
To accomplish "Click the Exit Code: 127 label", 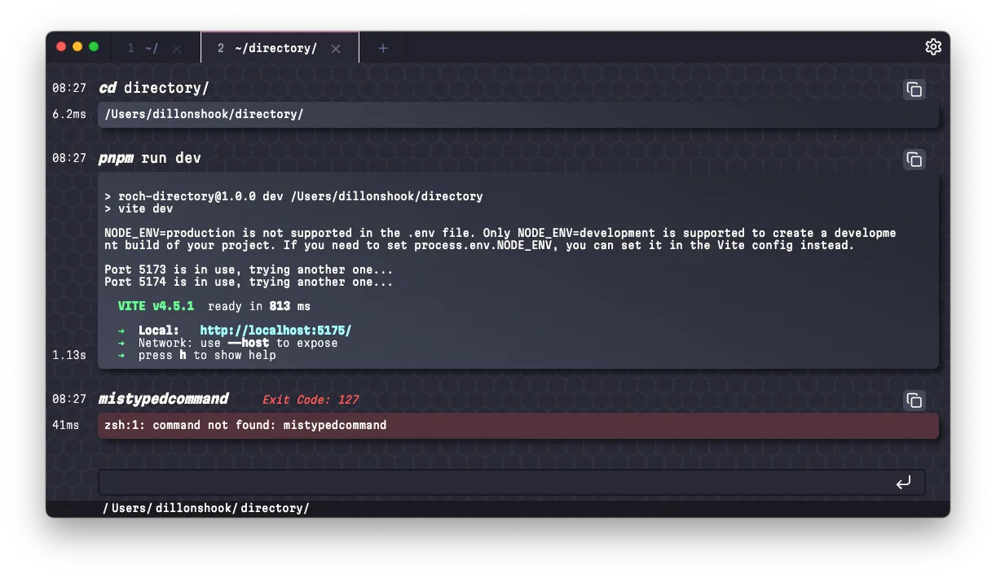I will click(x=310, y=400).
